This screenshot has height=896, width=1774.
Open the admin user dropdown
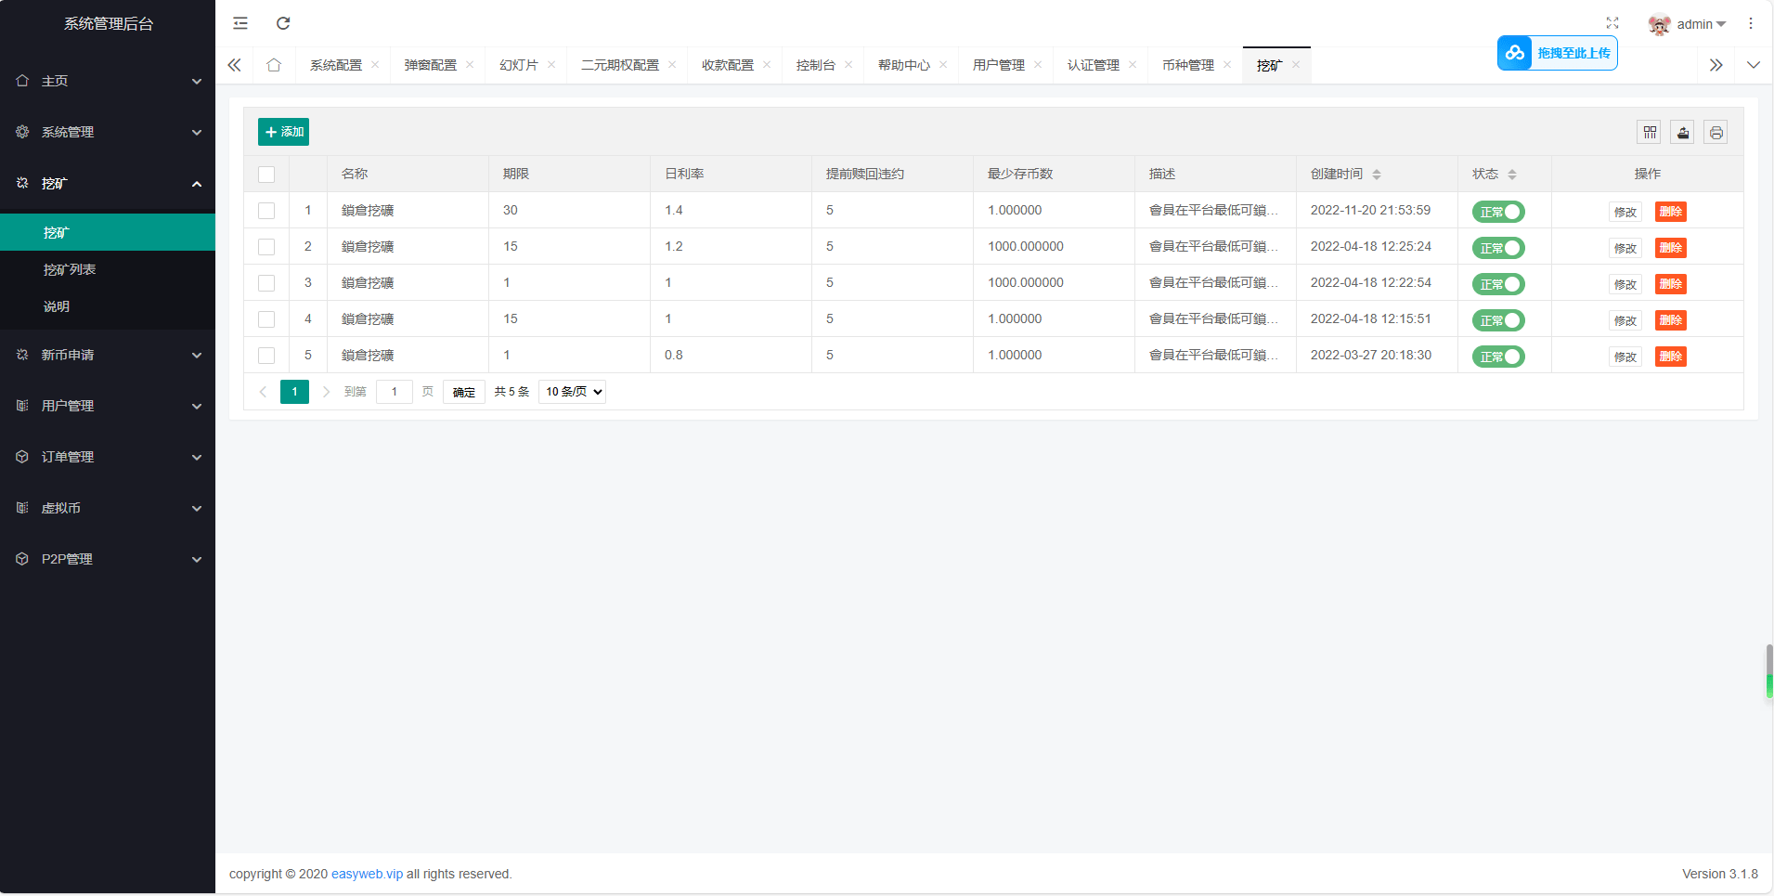tap(1687, 24)
